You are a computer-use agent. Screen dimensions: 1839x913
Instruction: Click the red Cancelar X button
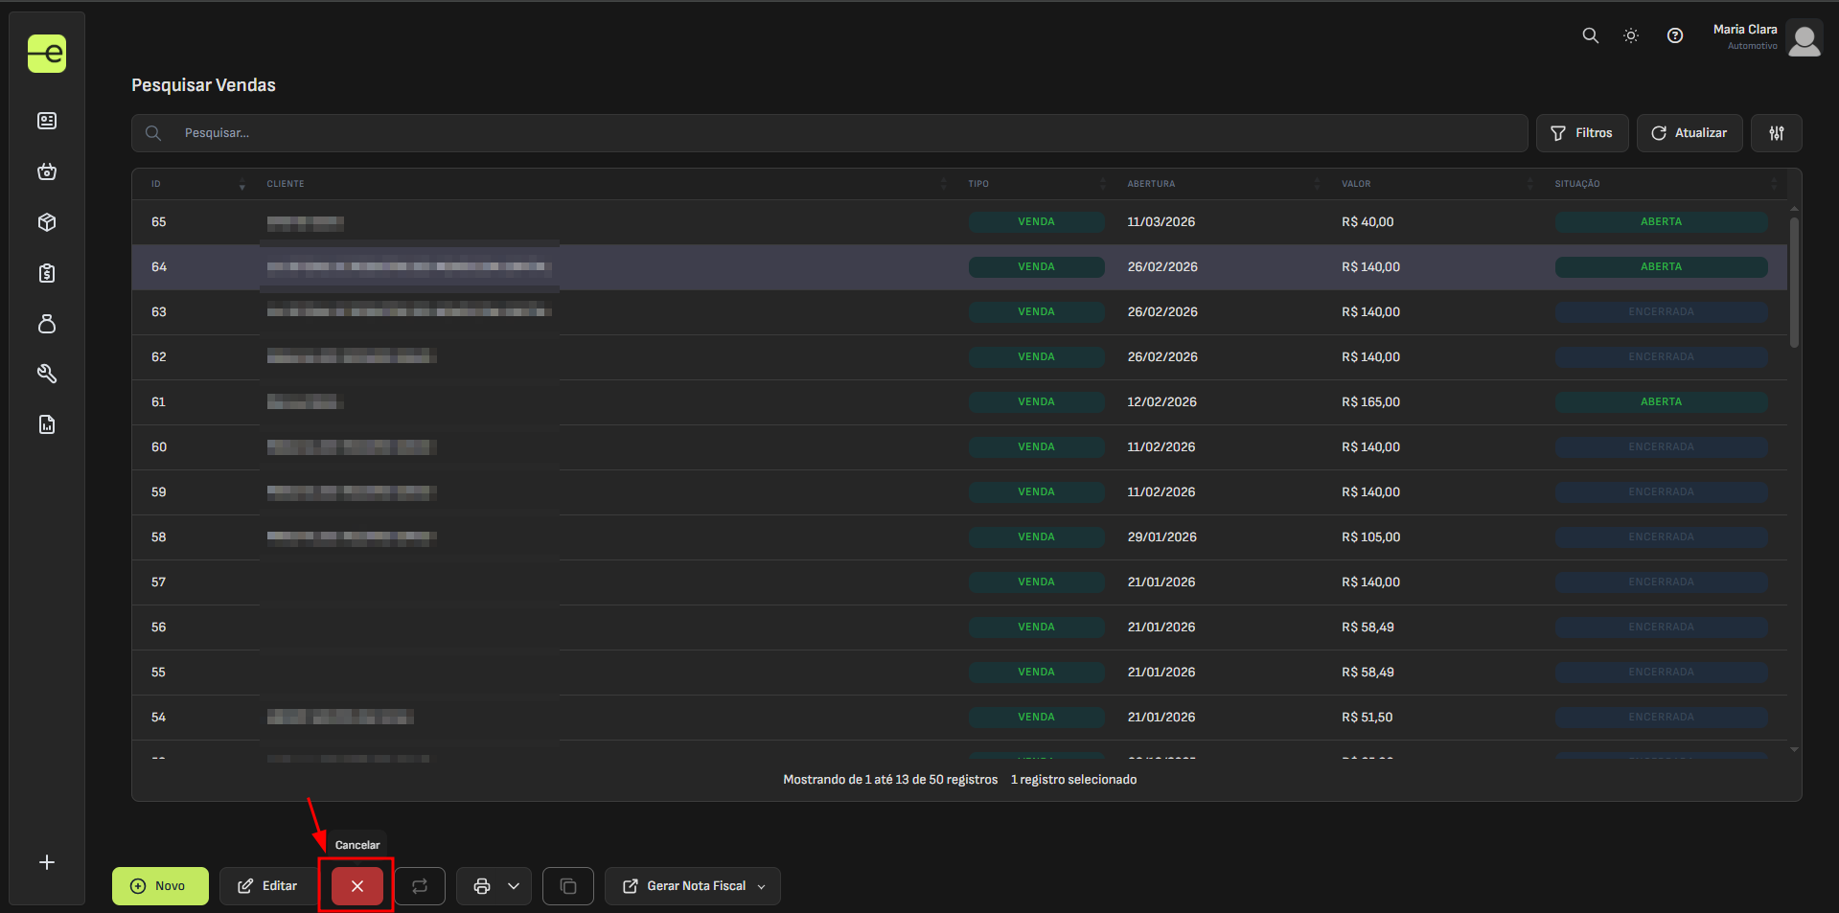point(356,886)
